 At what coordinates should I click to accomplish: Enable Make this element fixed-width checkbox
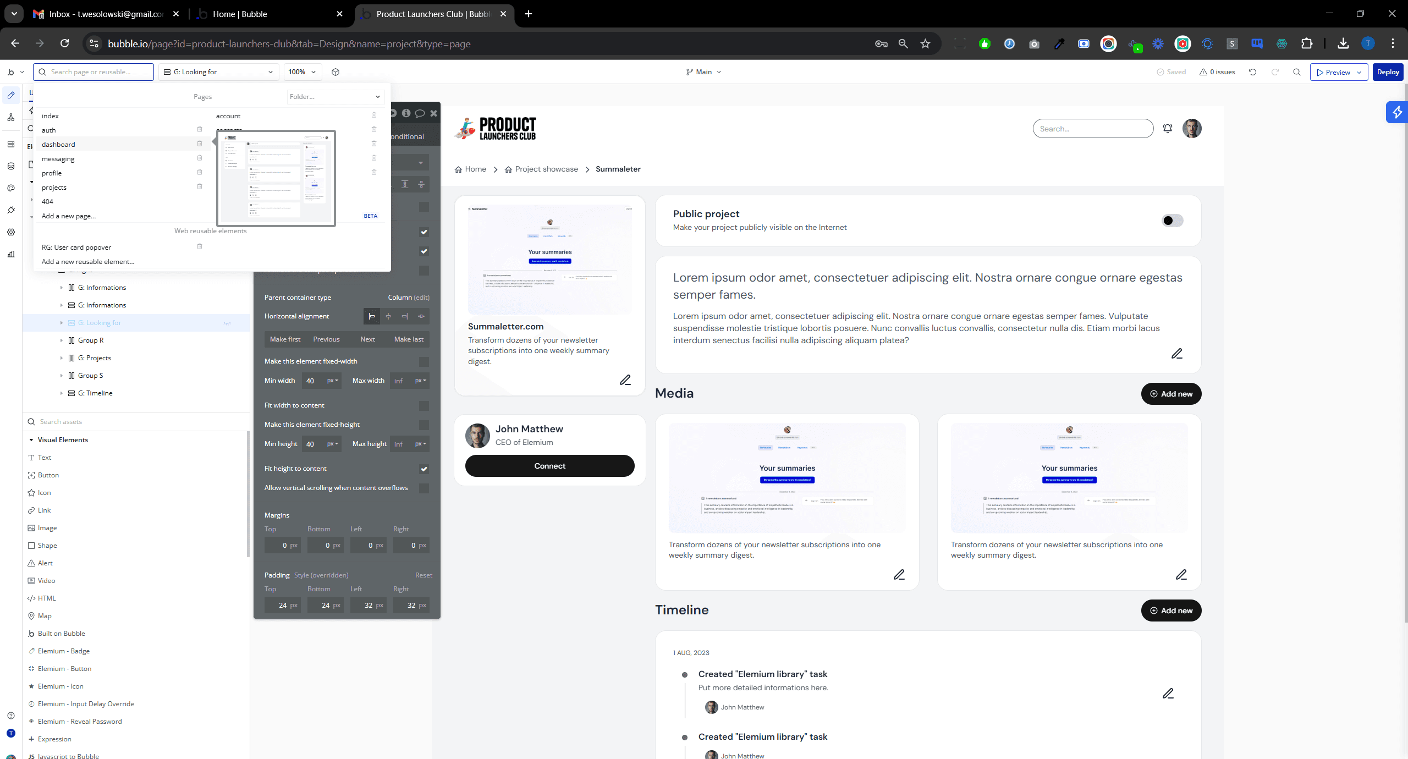424,361
